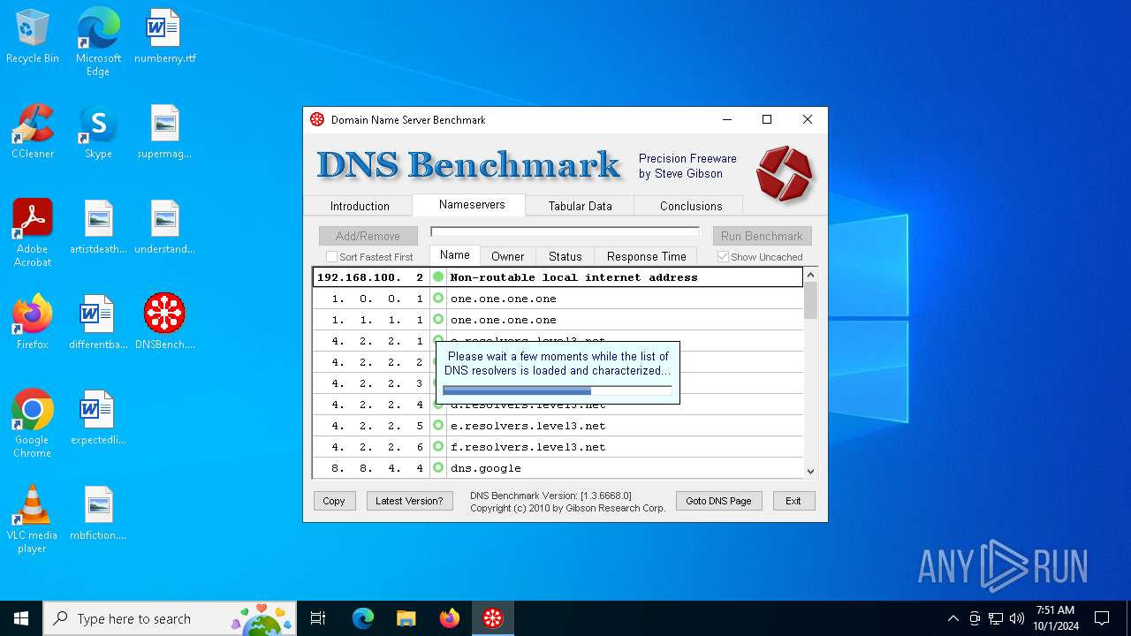Open Firefox from the taskbar

449,618
